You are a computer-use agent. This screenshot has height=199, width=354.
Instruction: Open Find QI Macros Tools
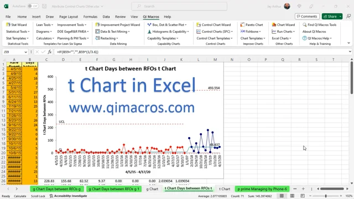320,25
